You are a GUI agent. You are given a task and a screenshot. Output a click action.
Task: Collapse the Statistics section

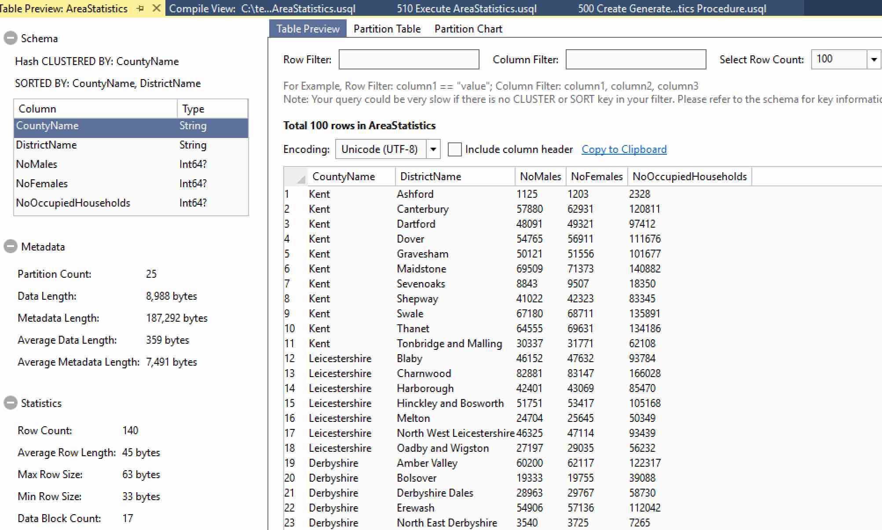[x=10, y=403]
